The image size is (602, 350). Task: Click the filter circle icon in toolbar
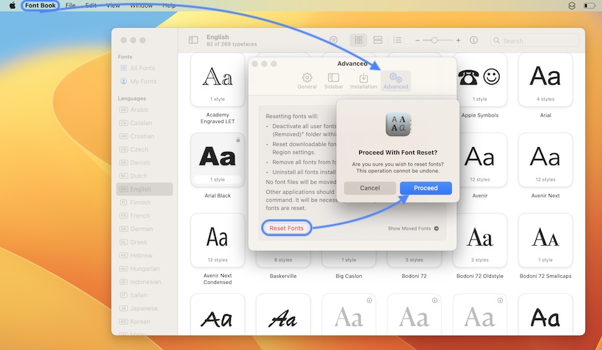coord(334,40)
